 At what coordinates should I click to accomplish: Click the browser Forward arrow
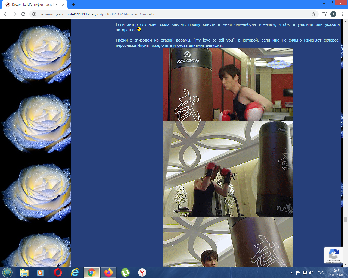click(x=15, y=14)
